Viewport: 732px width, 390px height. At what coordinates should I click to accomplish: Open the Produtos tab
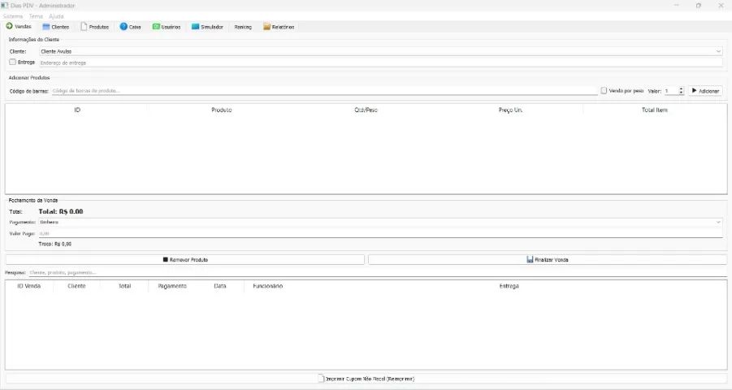click(94, 27)
